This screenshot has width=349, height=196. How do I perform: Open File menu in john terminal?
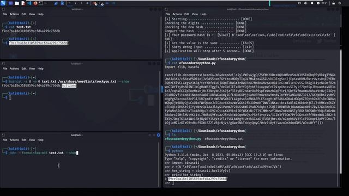click(x=5, y=140)
